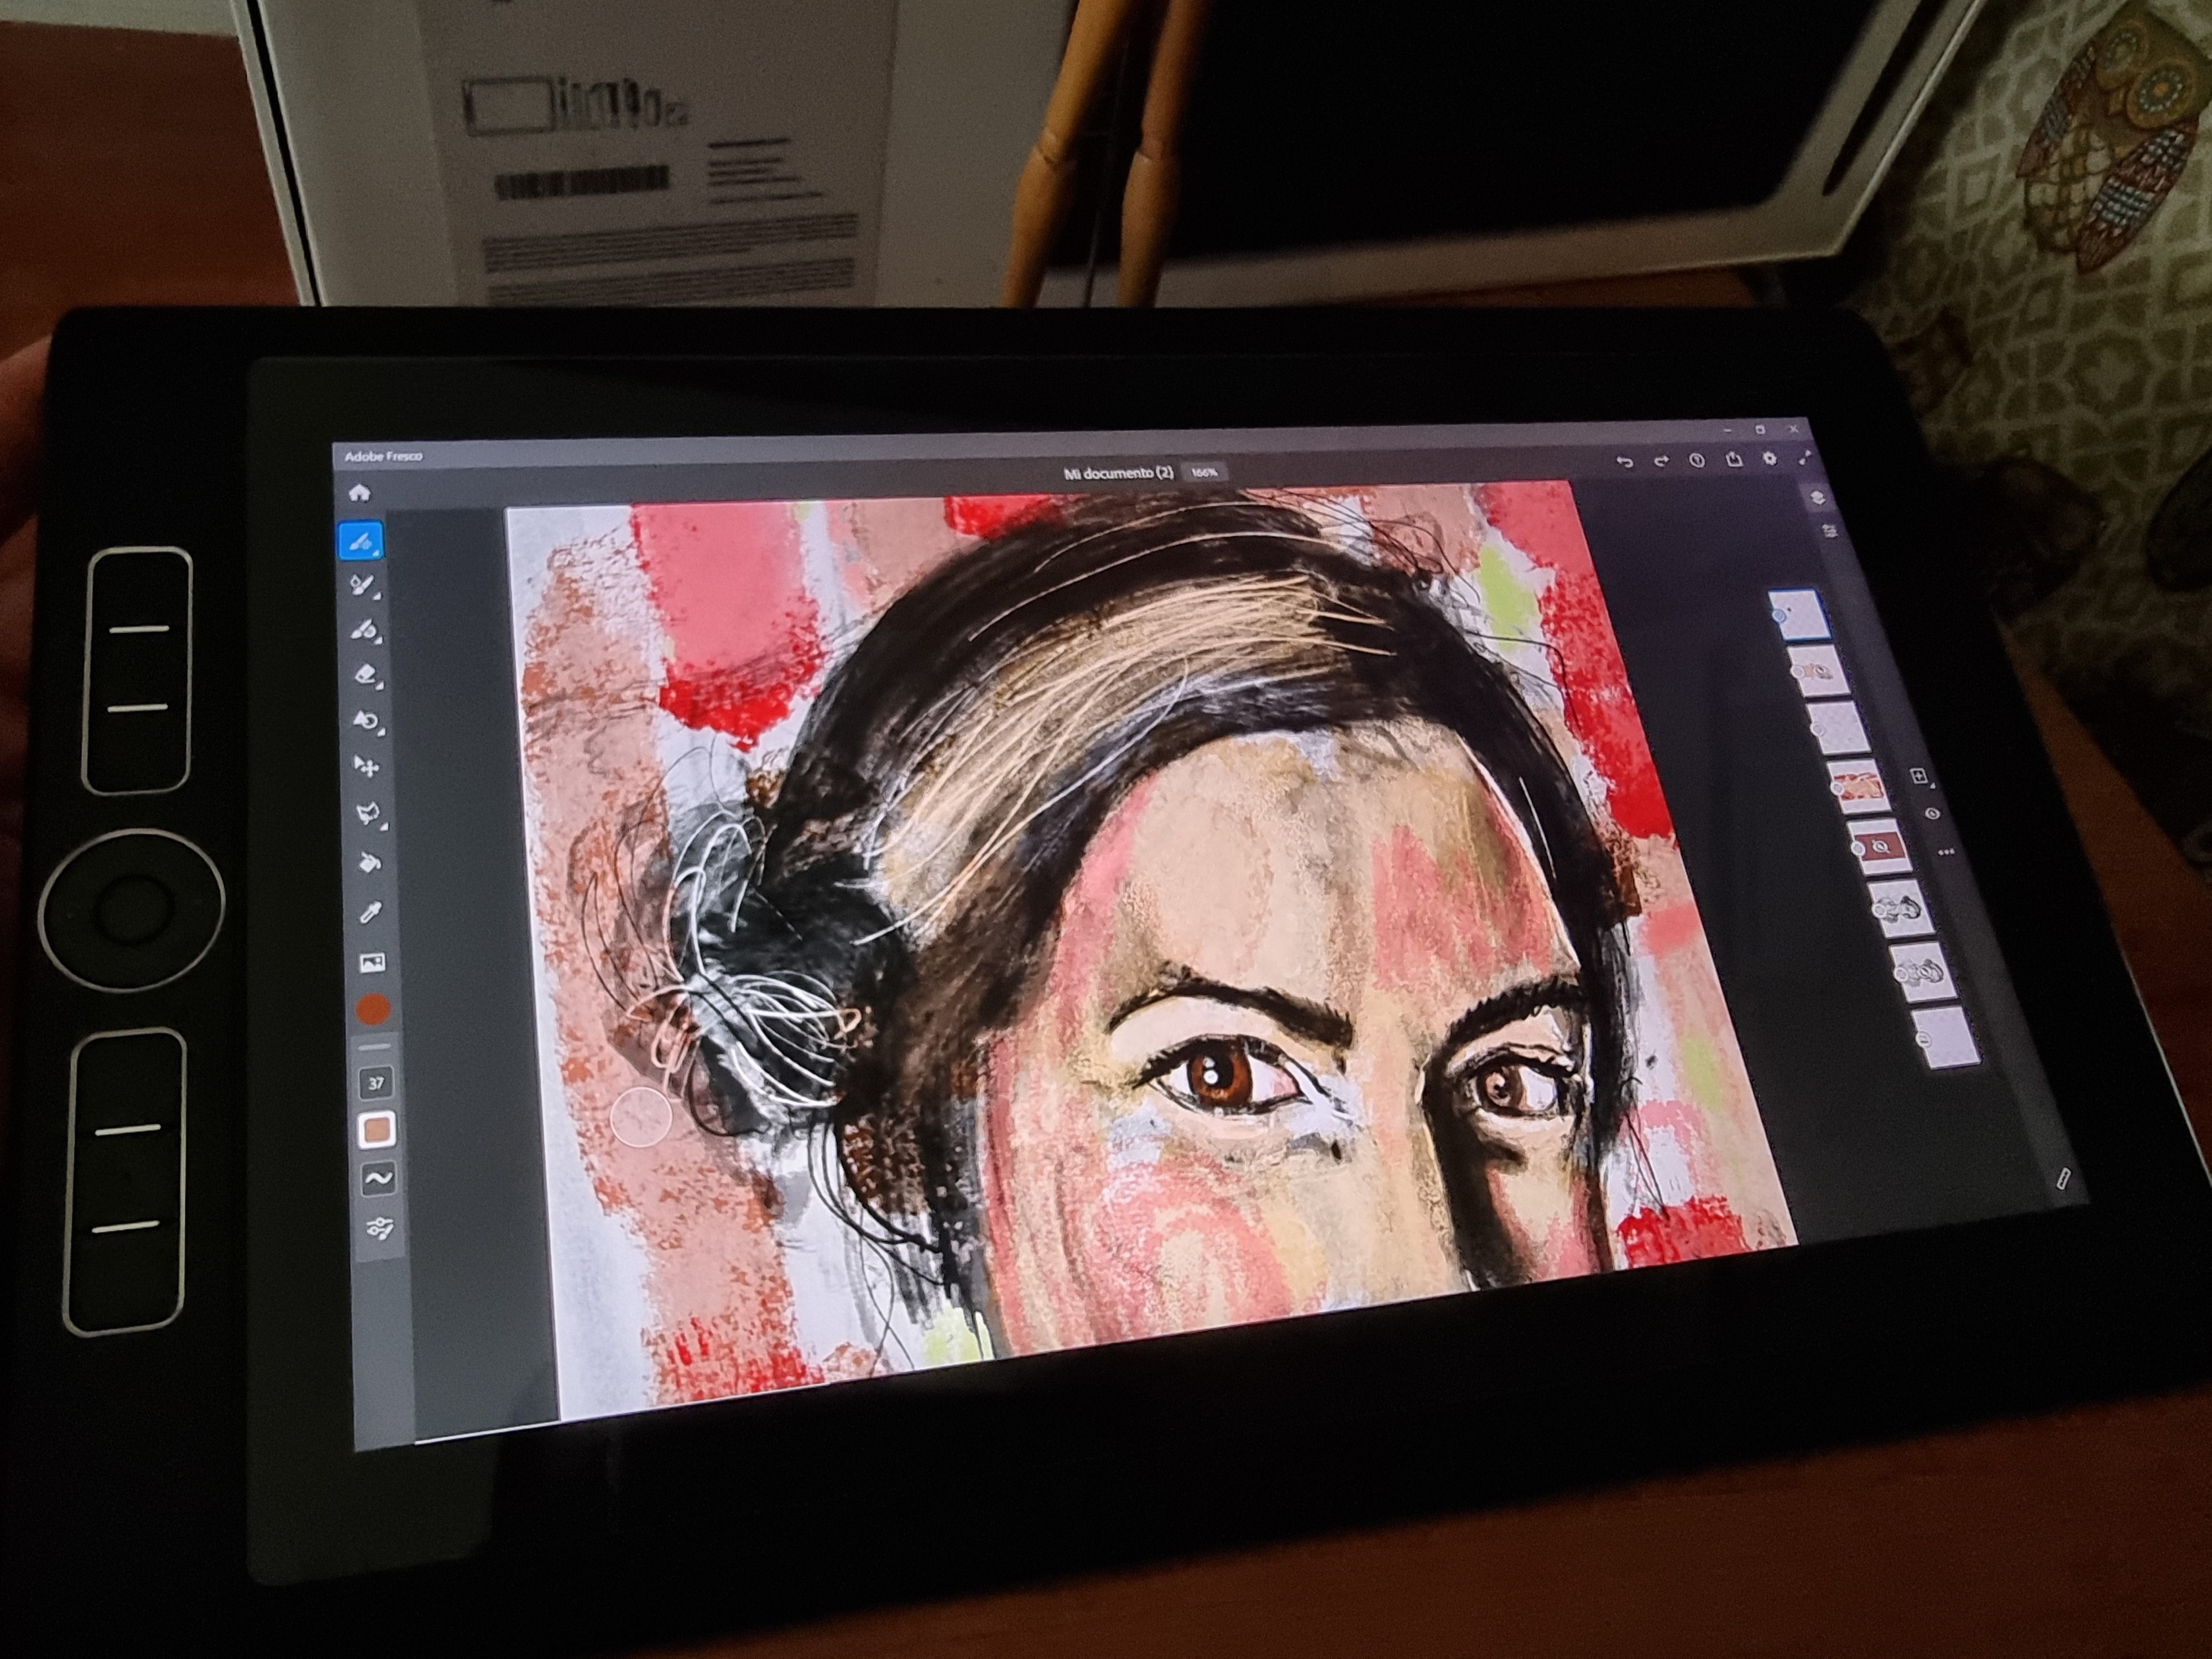Open the Share export icon
Screen dimensions: 2212x1659
[1734, 459]
